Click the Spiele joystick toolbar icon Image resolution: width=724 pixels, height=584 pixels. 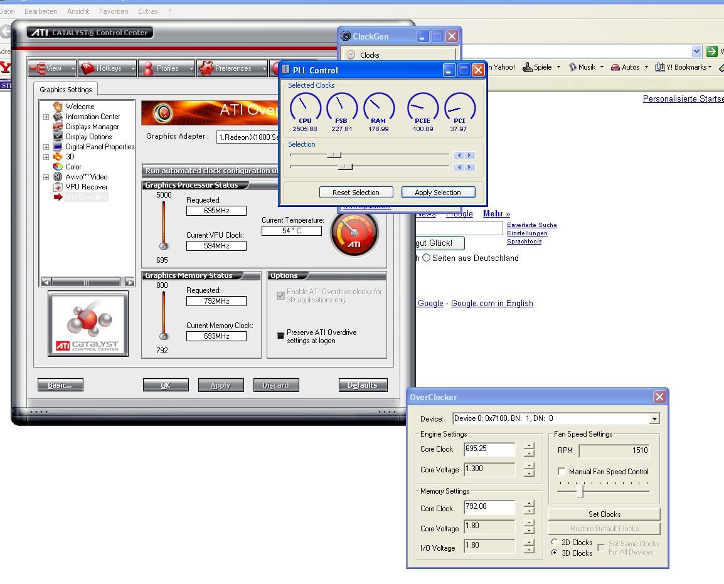tap(527, 67)
